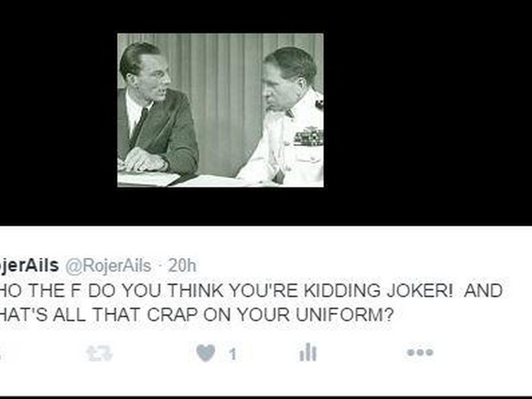This screenshot has height=399, width=532.
Task: Open the three-dot more options menu
Action: point(420,352)
